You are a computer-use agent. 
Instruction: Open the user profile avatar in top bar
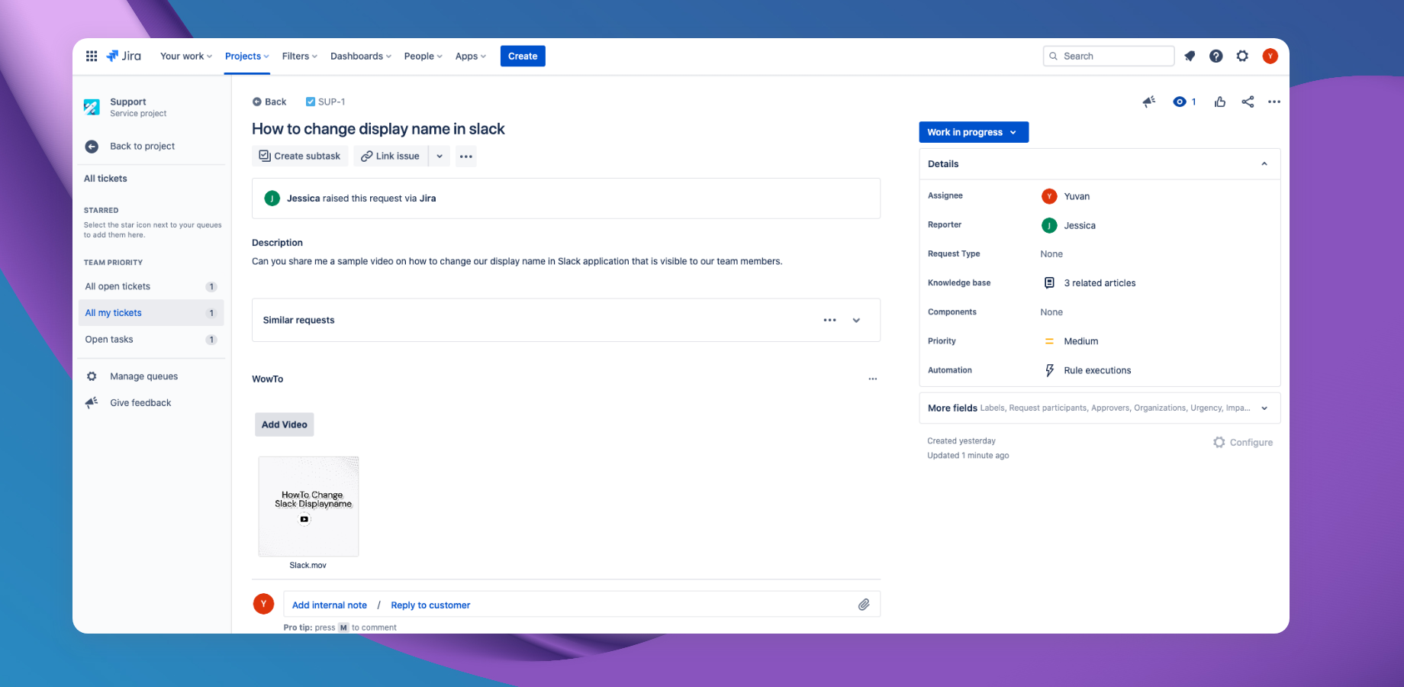[1270, 56]
